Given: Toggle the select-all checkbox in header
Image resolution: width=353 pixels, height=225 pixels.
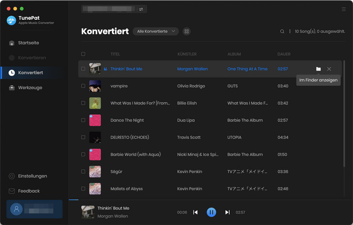Looking at the screenshot, I should coord(83,54).
